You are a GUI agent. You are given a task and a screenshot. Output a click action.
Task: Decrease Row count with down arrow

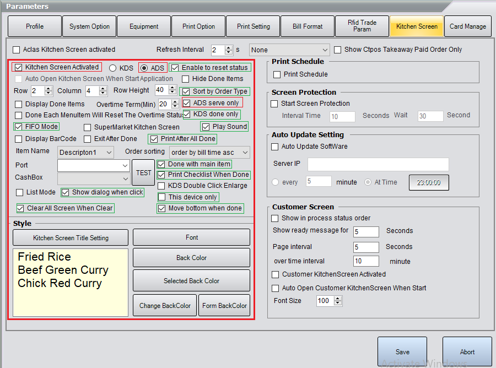click(48, 93)
